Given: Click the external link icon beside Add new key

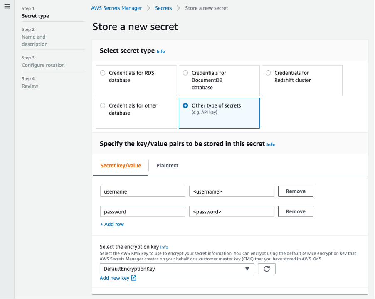Looking at the screenshot, I should pyautogui.click(x=133, y=278).
